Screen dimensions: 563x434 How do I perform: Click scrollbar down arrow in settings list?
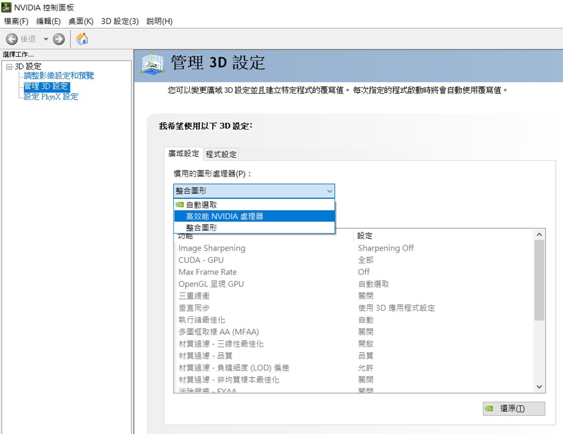pyautogui.click(x=539, y=387)
